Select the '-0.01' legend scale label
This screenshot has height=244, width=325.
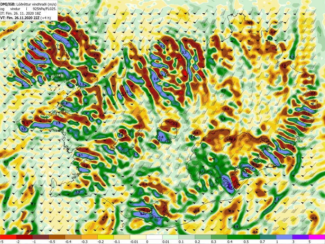[134, 242]
